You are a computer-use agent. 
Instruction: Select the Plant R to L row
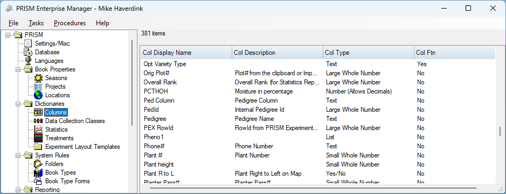[x=318, y=174]
